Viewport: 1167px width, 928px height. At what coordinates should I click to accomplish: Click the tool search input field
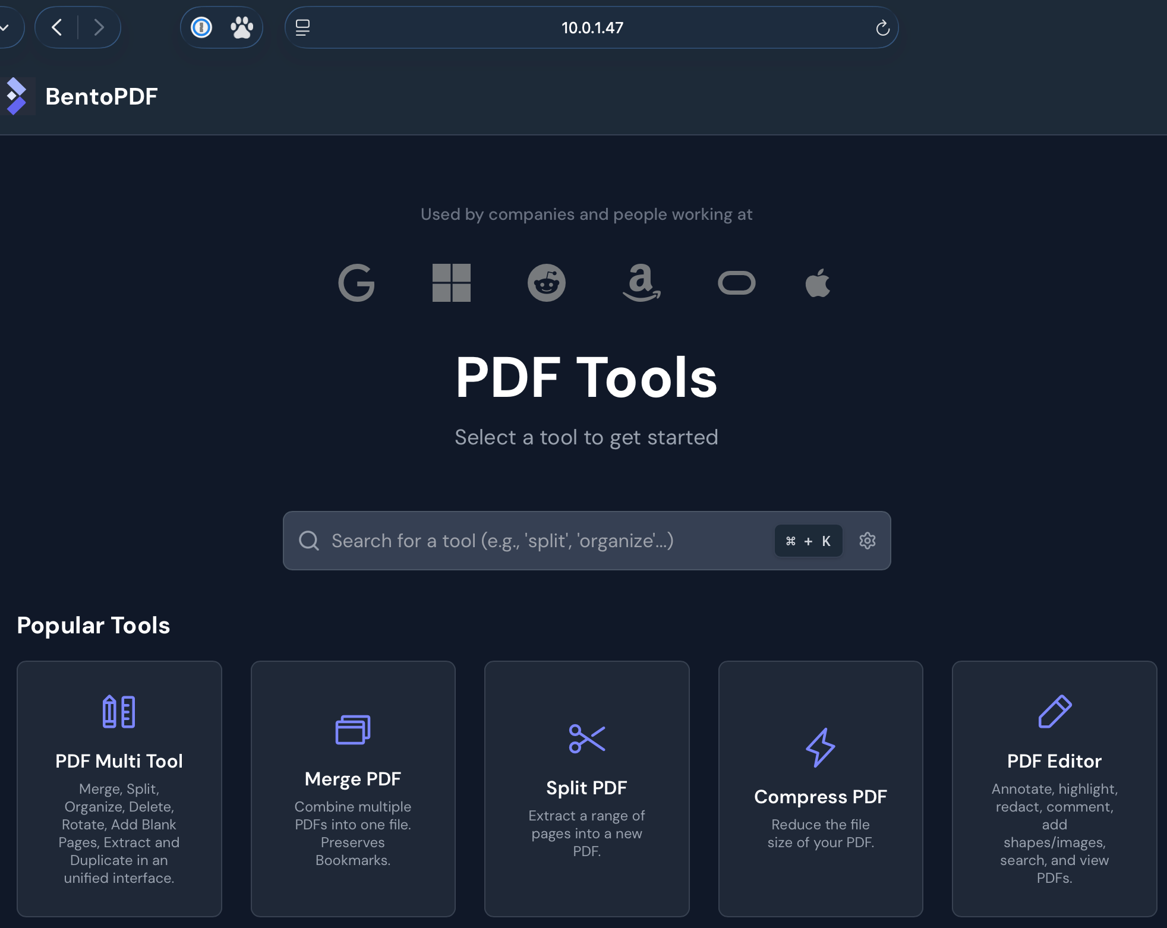[535, 541]
